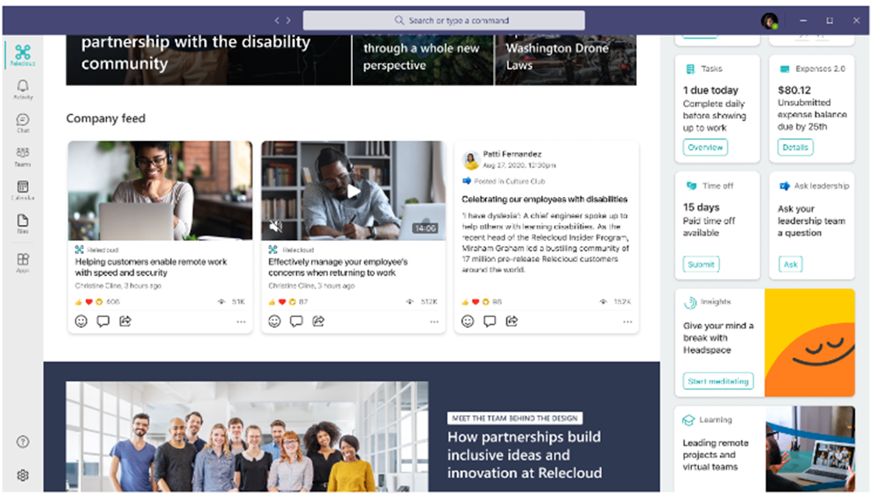Image resolution: width=875 pixels, height=500 pixels.
Task: Open the Activity bell in the sidebar
Action: coord(22,88)
